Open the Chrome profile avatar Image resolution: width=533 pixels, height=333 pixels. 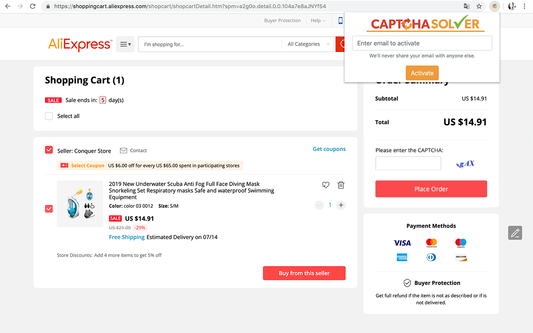point(512,6)
